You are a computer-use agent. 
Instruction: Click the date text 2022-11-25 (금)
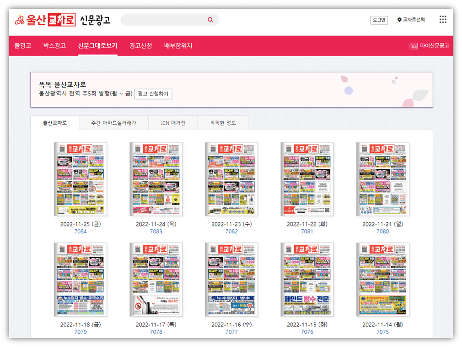81,224
